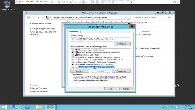Viewport: 195px width, 110px height.
Task: Show hidden tray icons arrow
Action: click(x=163, y=107)
